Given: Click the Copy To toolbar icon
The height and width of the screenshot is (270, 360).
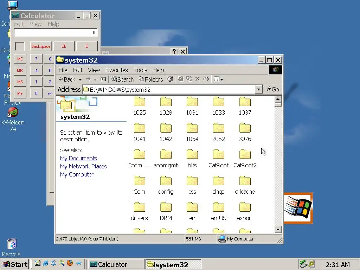Looking at the screenshot, I should (x=189, y=79).
